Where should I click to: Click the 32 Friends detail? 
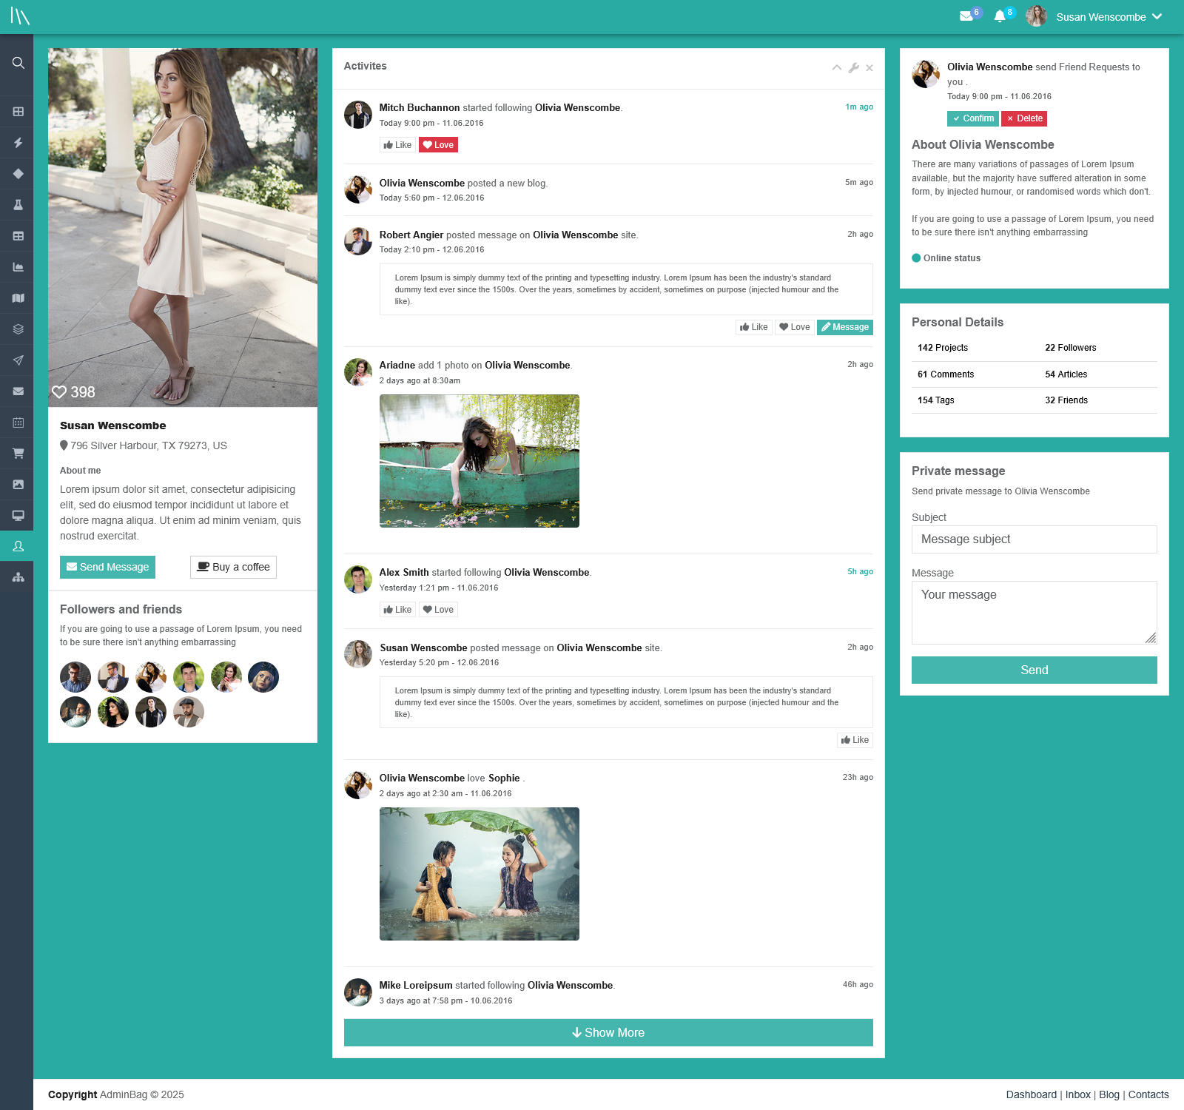(x=1066, y=400)
